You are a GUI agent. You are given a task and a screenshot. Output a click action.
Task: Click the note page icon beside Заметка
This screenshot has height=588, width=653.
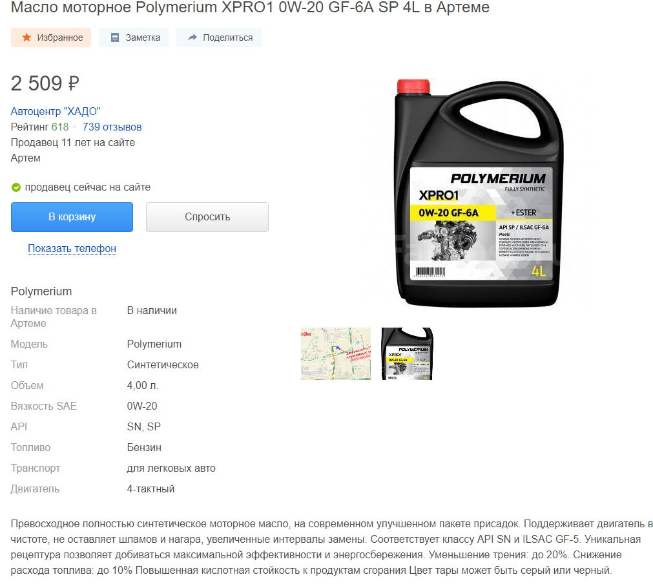(x=115, y=37)
